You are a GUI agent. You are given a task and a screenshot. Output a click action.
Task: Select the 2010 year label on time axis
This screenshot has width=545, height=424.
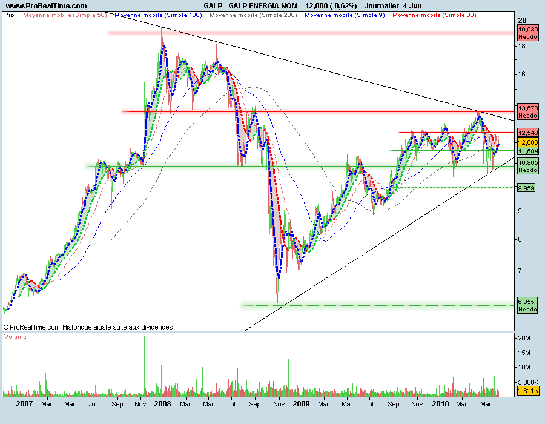(440, 404)
